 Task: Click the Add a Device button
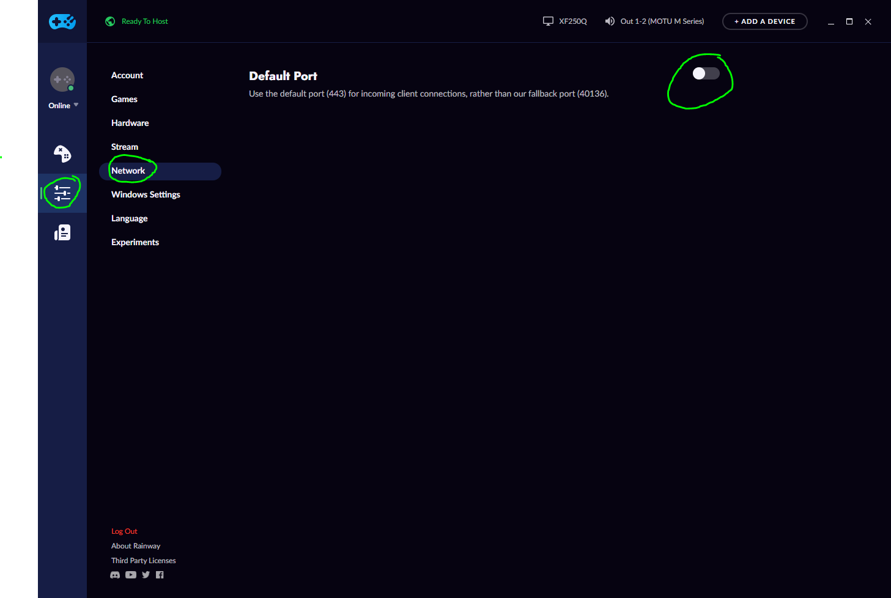click(x=765, y=21)
